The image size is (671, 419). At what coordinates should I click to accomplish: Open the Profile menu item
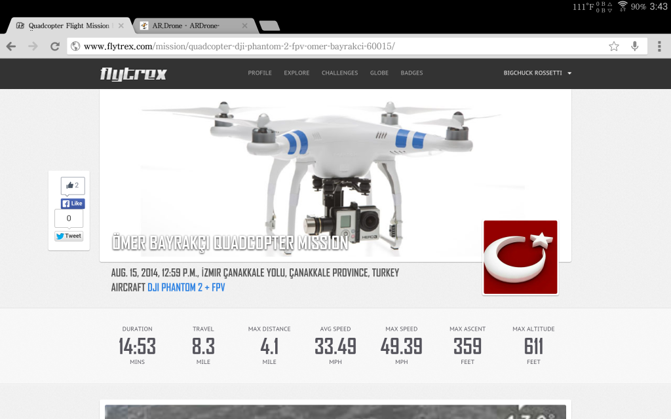(x=259, y=73)
